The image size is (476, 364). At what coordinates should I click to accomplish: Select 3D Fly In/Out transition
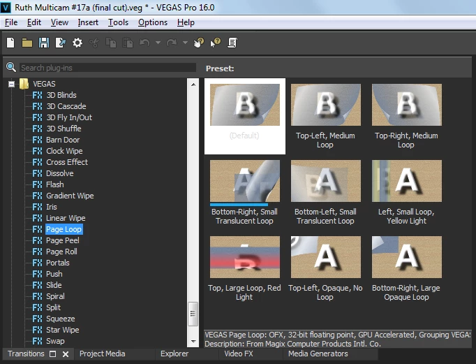(69, 117)
